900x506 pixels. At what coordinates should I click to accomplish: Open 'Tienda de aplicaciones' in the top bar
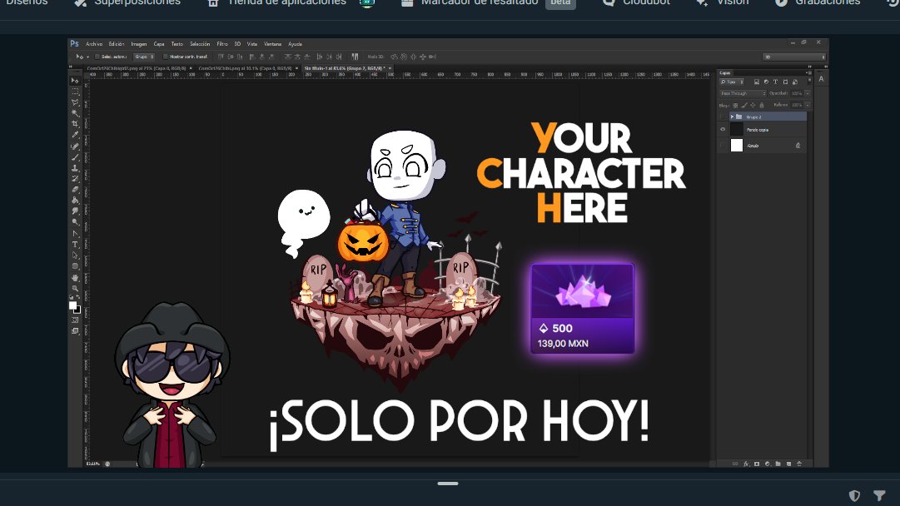coord(287,2)
